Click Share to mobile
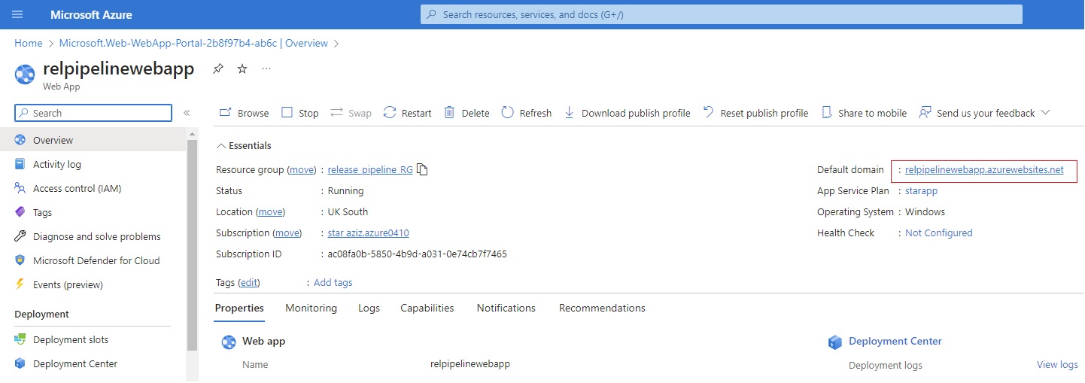The width and height of the screenshot is (1085, 383). click(864, 113)
